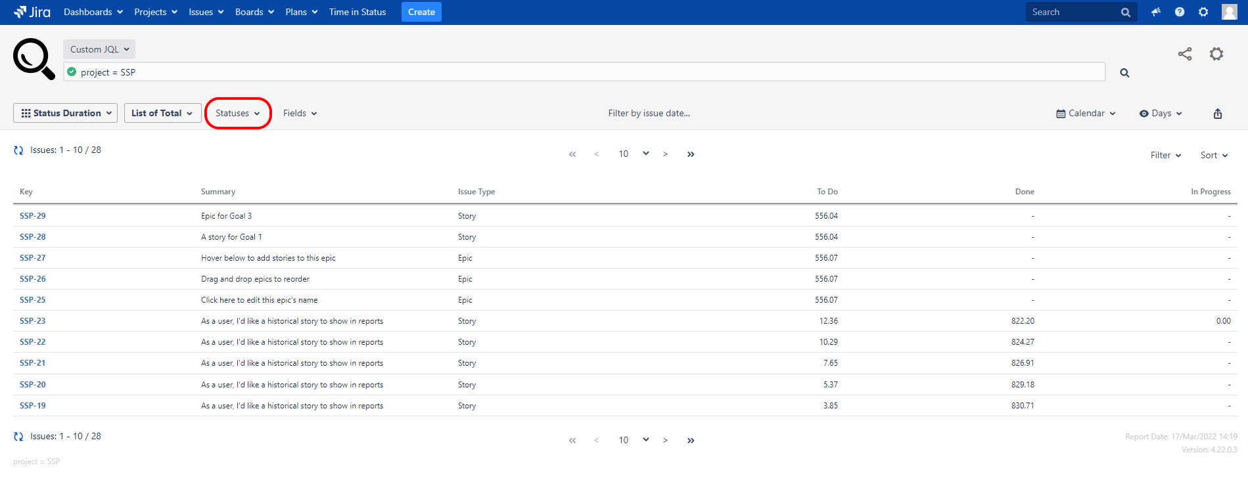Open the Status Duration report selector
1248x478 pixels.
(66, 113)
